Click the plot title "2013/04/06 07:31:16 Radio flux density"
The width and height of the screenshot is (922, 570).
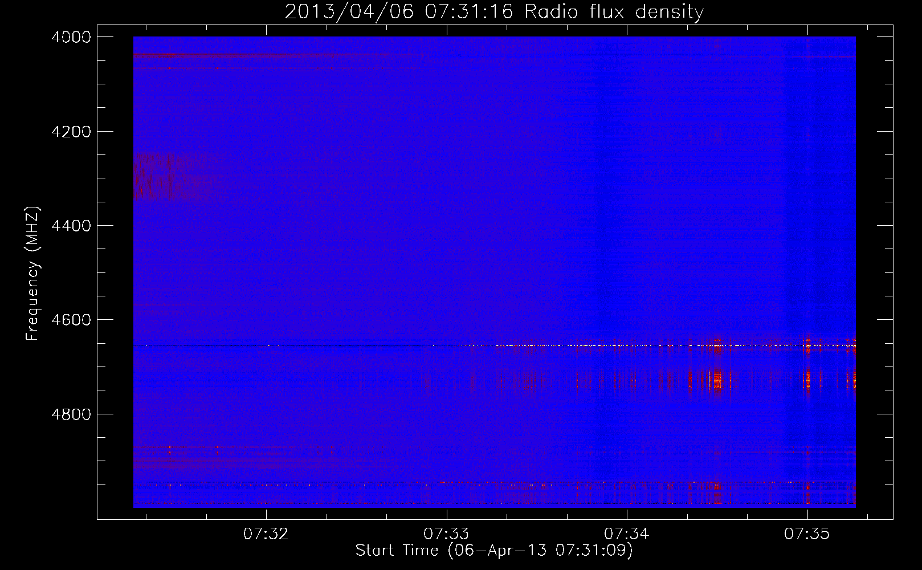tap(494, 12)
